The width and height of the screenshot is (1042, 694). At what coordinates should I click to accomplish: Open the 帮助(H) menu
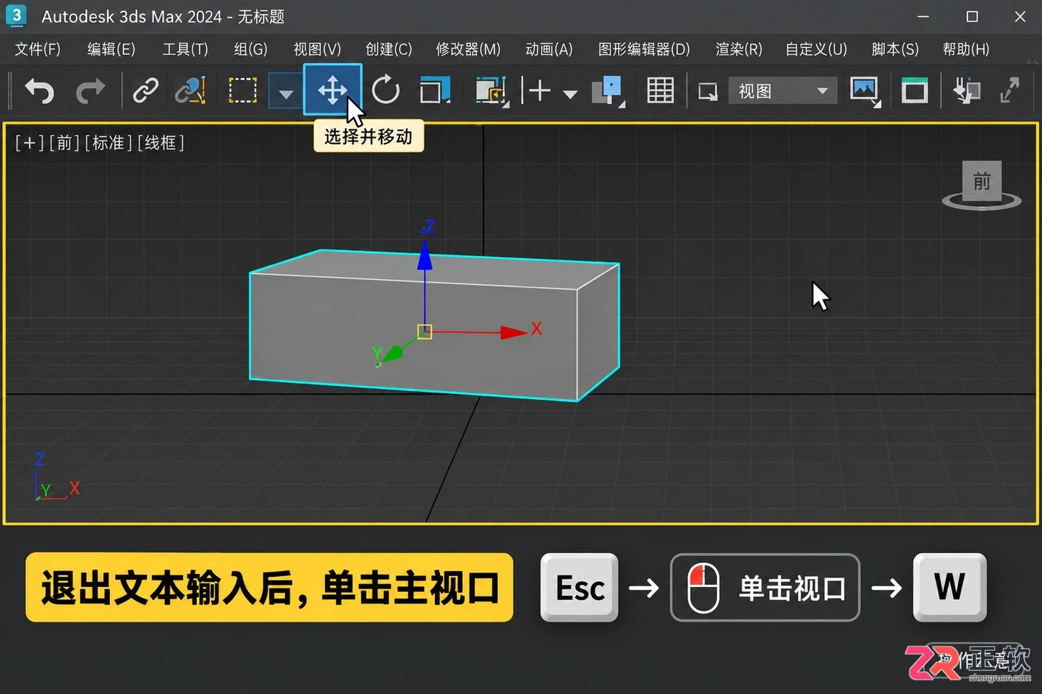tap(966, 49)
